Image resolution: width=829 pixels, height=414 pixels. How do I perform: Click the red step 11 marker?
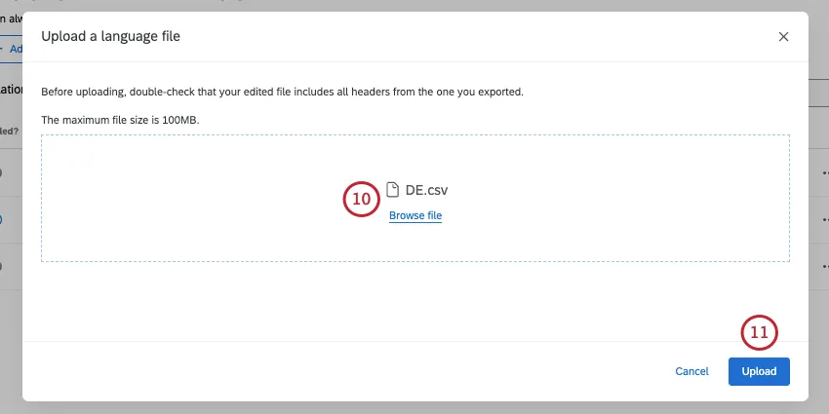pos(760,333)
